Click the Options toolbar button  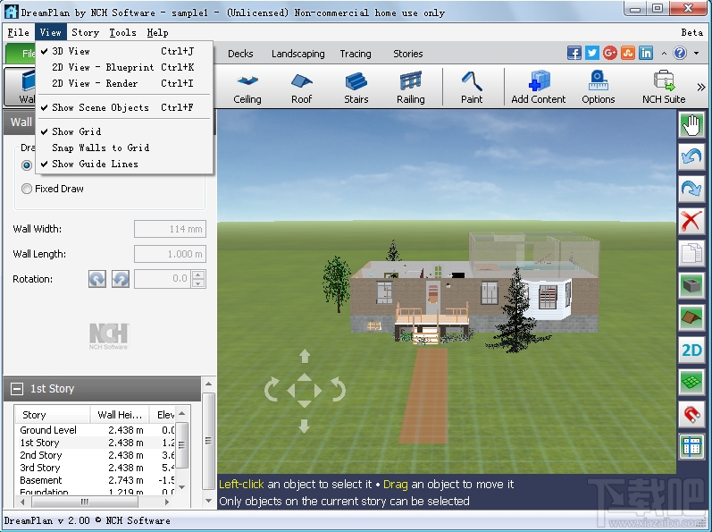[598, 88]
